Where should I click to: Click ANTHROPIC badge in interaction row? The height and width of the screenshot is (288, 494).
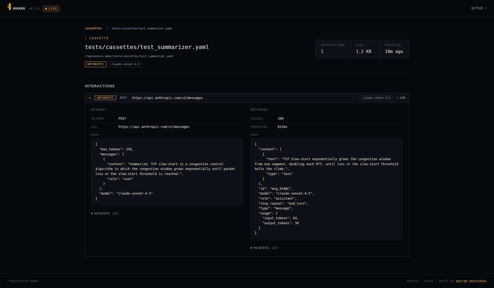tap(105, 98)
